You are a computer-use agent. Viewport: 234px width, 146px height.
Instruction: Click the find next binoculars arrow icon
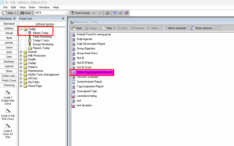(x=100, y=13)
